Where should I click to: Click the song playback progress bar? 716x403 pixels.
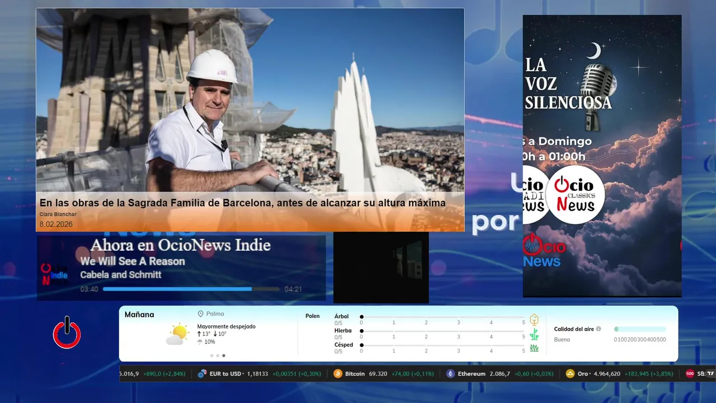(191, 289)
